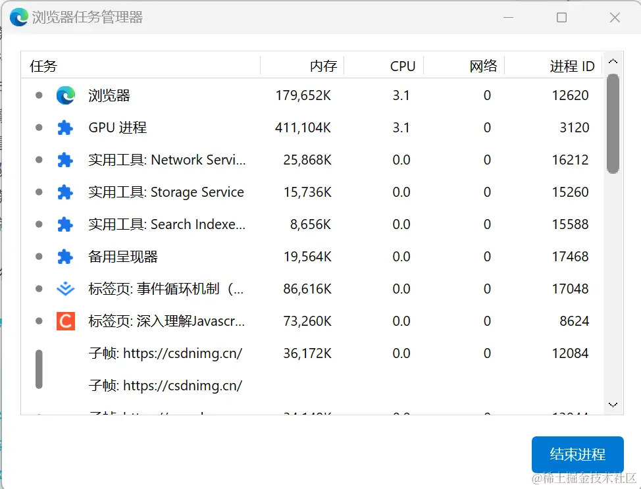Sort by 进程 ID column header

coord(572,66)
